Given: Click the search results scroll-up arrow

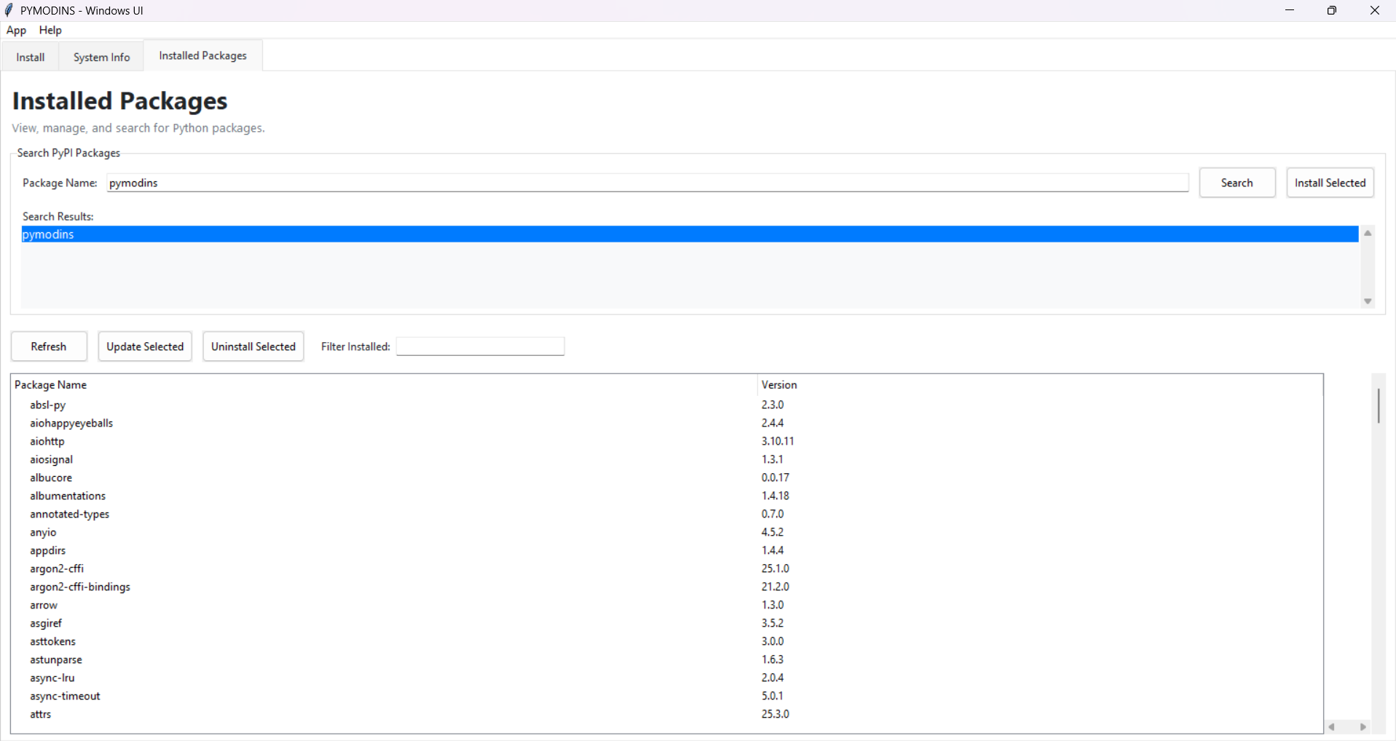Looking at the screenshot, I should 1368,233.
